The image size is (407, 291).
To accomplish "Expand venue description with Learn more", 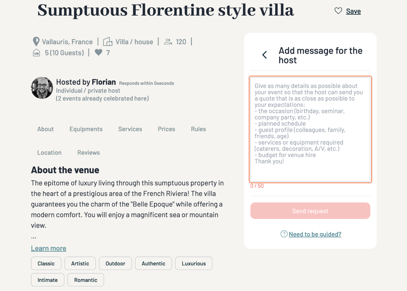I will 49,248.
